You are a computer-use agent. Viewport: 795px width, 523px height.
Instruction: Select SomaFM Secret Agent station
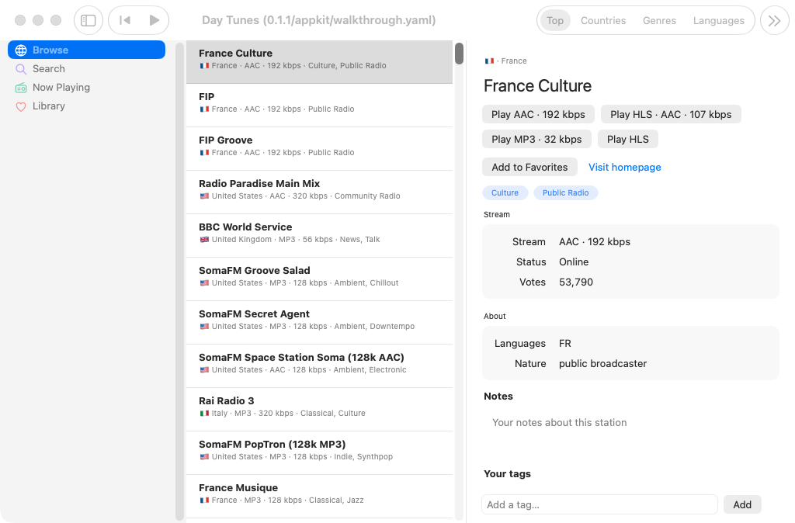coord(319,323)
